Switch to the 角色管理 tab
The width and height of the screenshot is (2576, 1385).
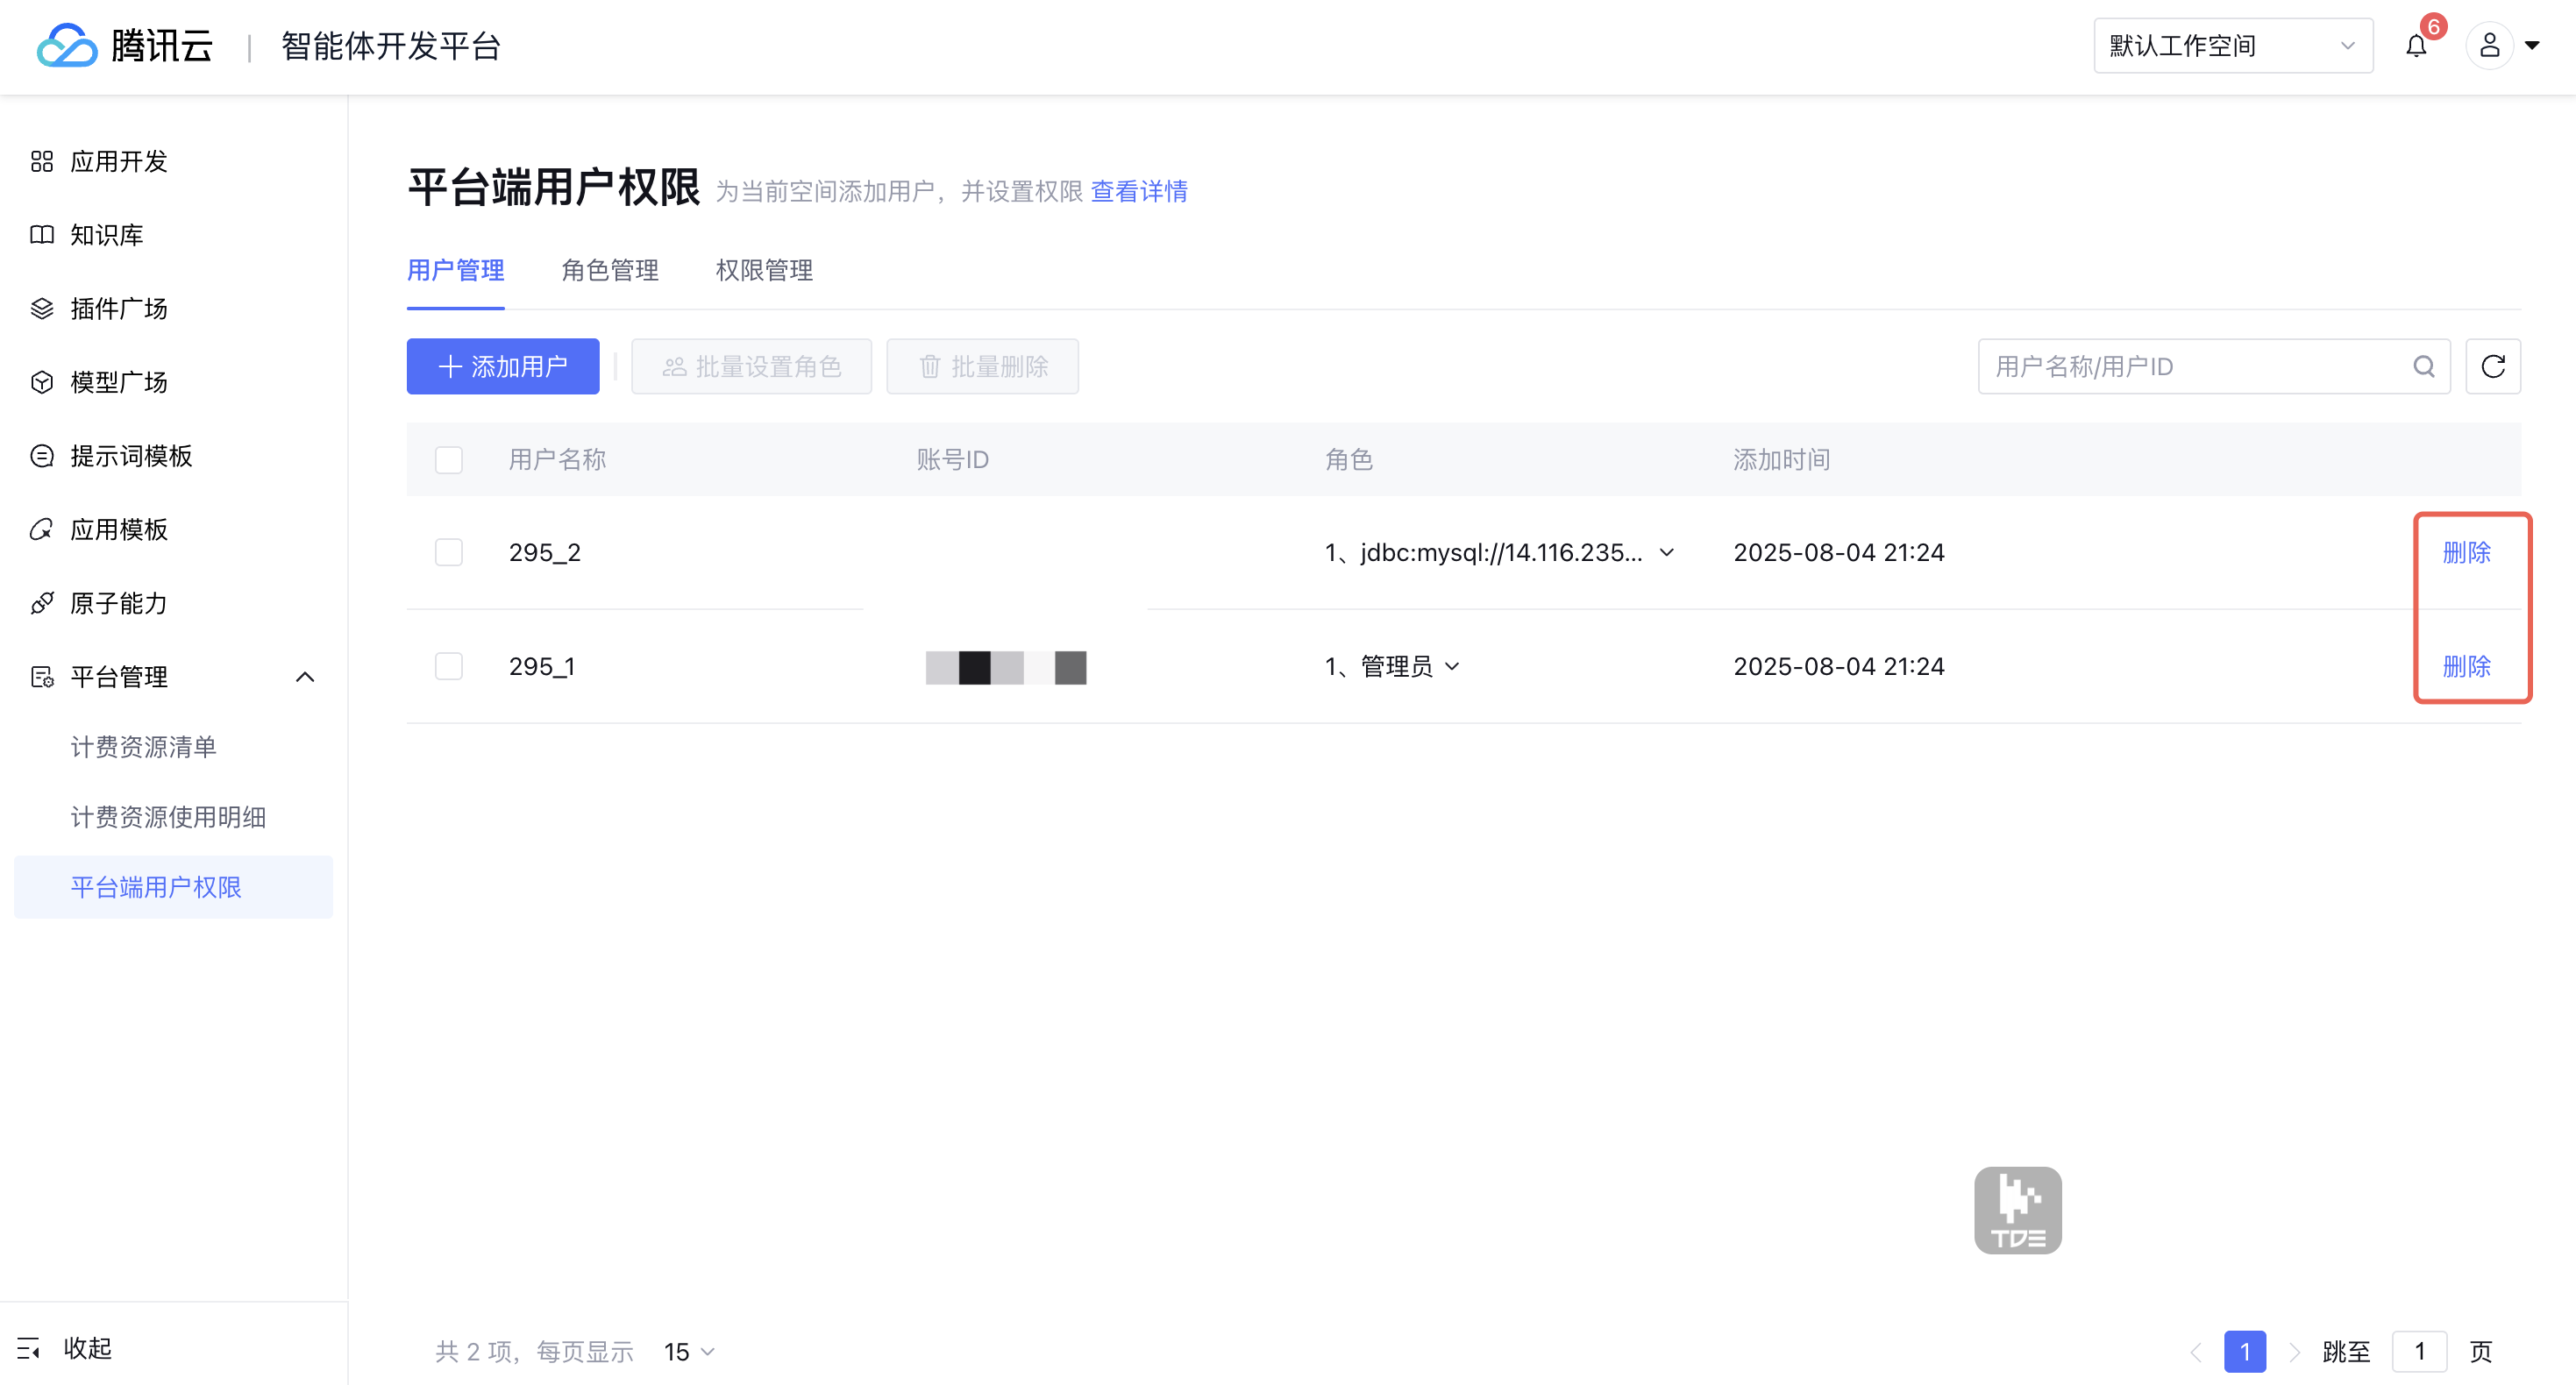[x=609, y=270]
